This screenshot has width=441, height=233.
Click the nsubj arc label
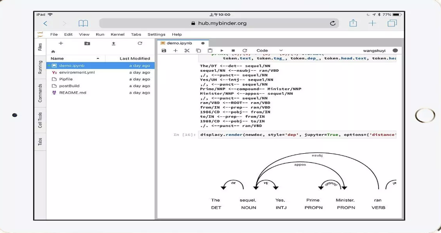[317, 155]
